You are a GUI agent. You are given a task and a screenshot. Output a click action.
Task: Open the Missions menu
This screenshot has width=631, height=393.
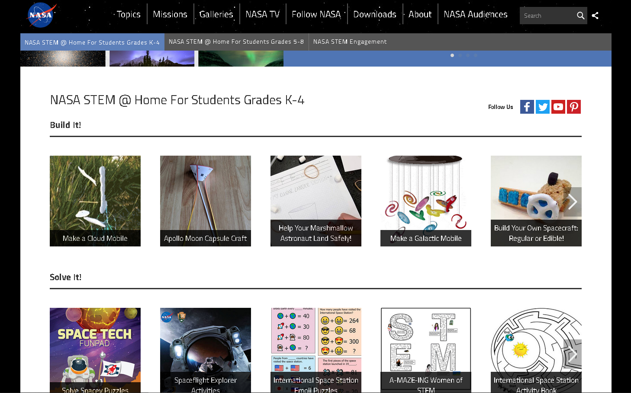170,14
